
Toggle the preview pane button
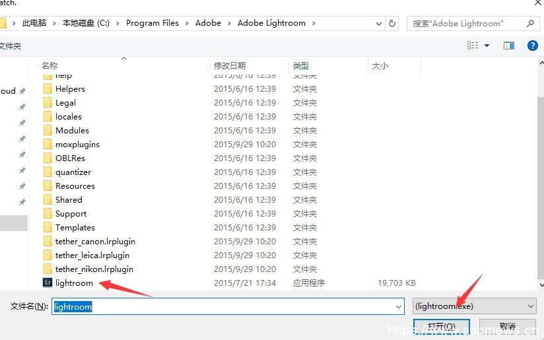click(x=509, y=46)
